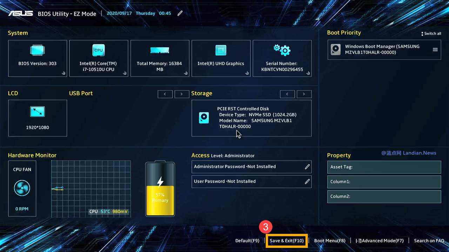The height and width of the screenshot is (252, 449).
Task: Click the 57% Primary battery label
Action: point(160,197)
